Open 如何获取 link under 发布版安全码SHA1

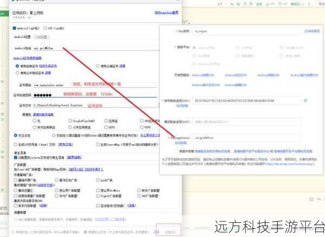pos(182,106)
